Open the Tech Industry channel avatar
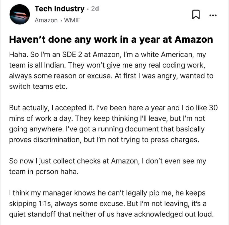 20,14
